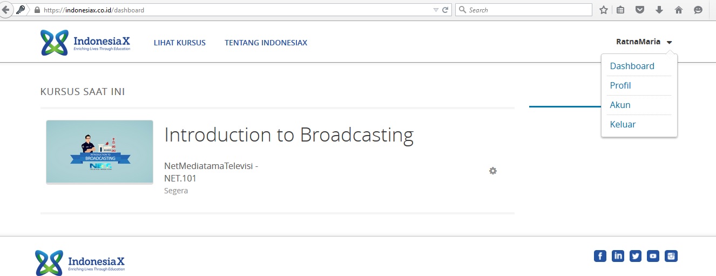Click the smiley face toolbar icon
The width and height of the screenshot is (716, 276).
[x=698, y=10]
